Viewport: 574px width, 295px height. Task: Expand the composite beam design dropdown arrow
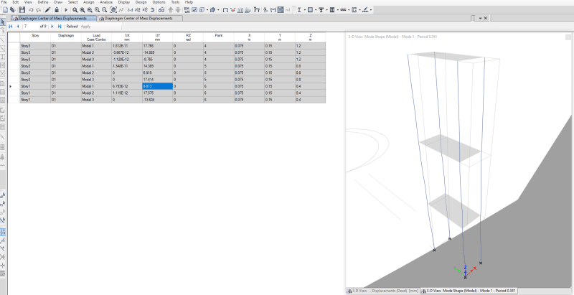[x=326, y=10]
